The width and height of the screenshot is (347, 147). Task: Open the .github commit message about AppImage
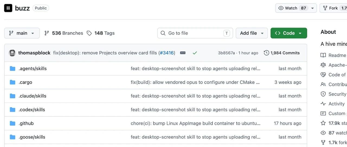(195, 123)
